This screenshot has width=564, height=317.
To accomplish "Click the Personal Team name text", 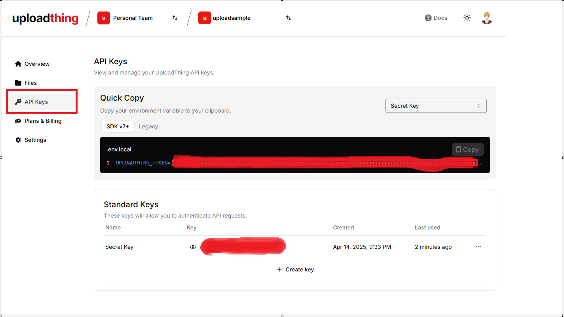I will (133, 18).
